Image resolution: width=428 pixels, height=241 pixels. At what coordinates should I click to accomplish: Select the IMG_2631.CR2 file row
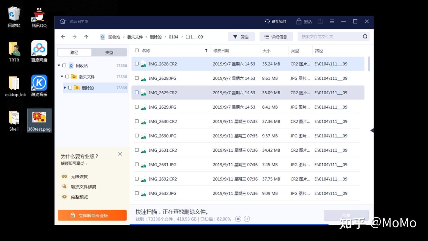(x=248, y=150)
